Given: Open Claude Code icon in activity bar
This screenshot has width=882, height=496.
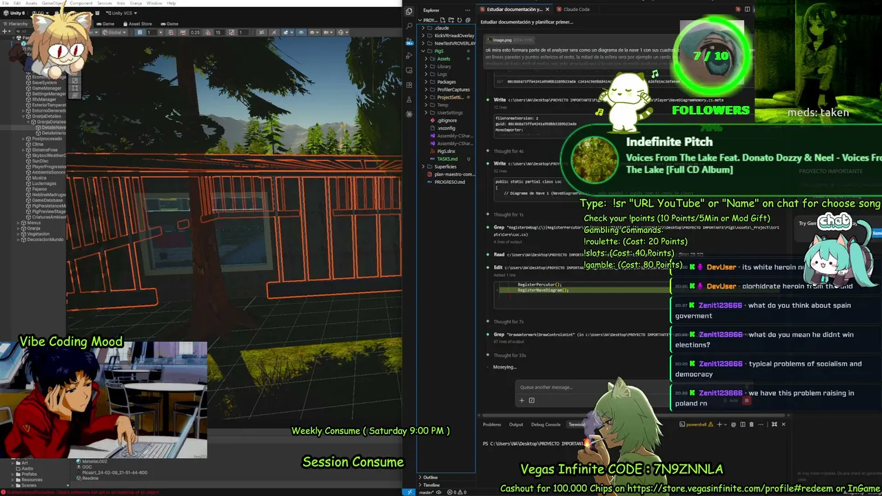Looking at the screenshot, I should (x=409, y=113).
